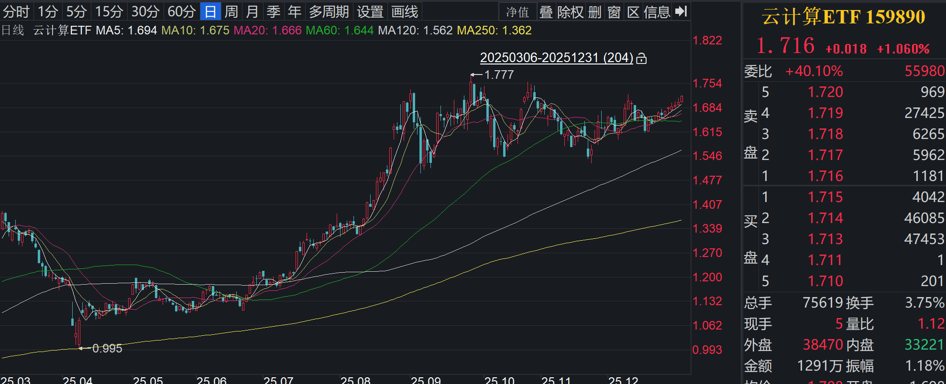
Task: Select the 月 monthly period tab
Action: point(252,11)
